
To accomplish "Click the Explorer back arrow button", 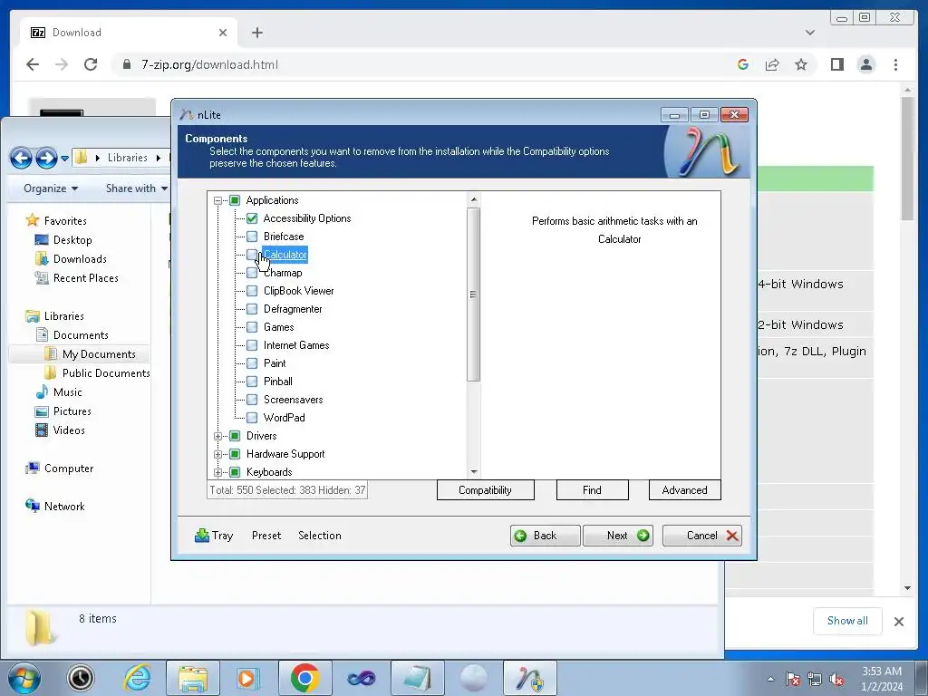I will [x=22, y=158].
